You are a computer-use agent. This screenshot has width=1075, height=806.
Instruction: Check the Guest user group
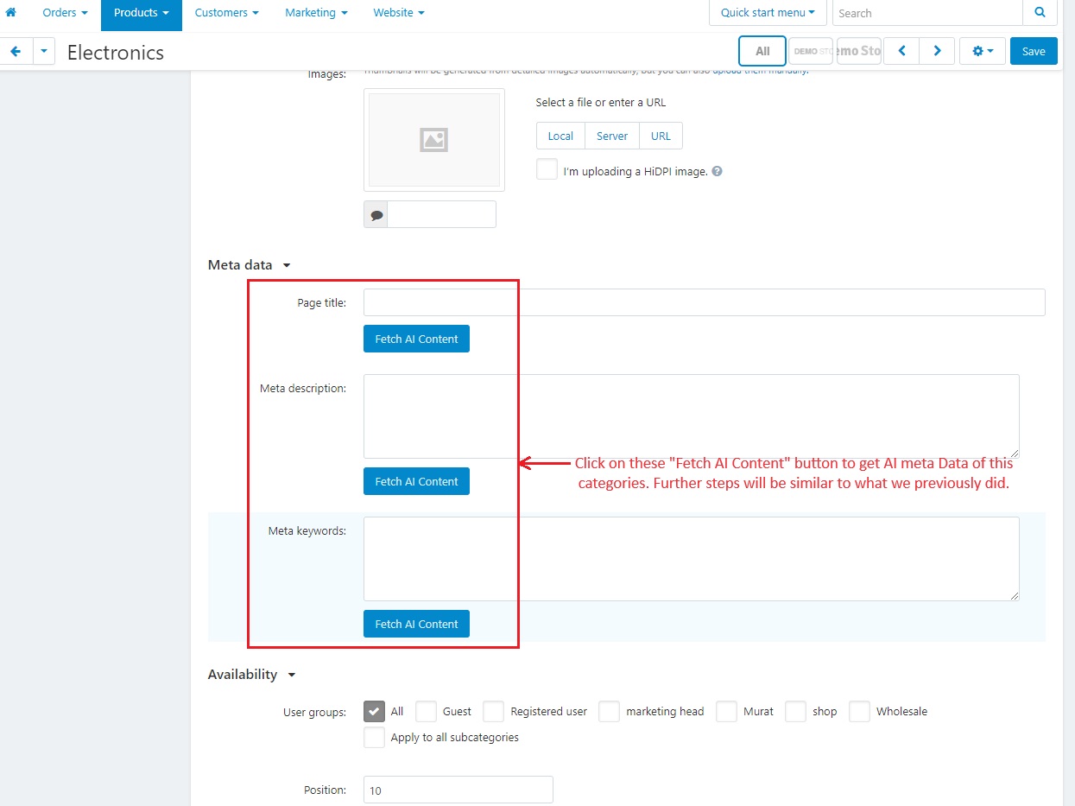[426, 711]
